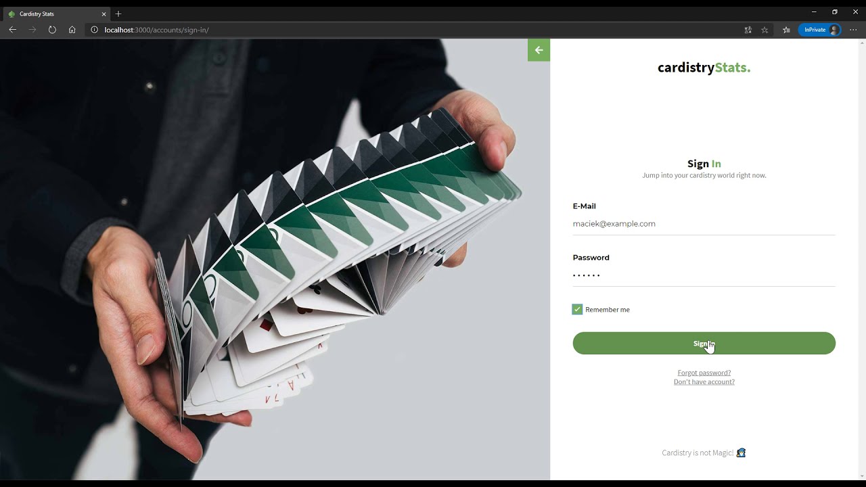Screen dimensions: 866x487
Task: Reload the page with refresh icon
Action: tap(52, 30)
